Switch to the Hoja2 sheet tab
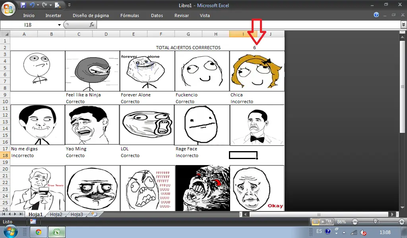This screenshot has width=407, height=238. tap(56, 215)
